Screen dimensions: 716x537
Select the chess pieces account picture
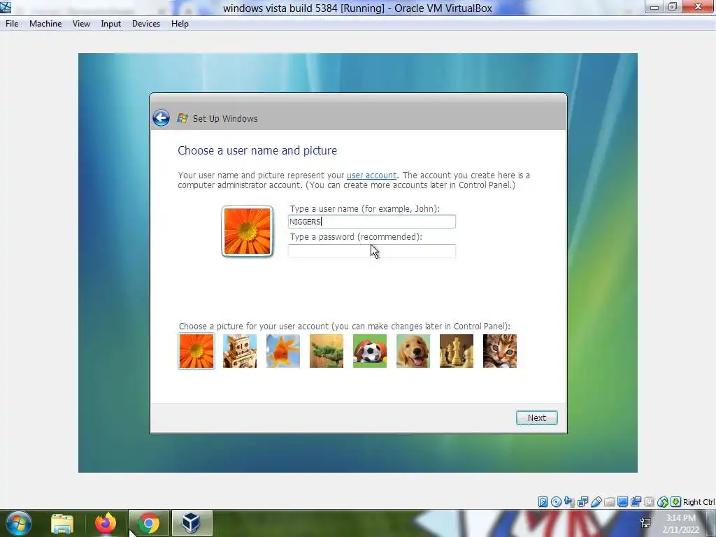[x=457, y=351]
